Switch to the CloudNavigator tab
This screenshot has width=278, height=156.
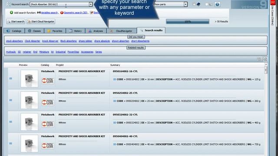(x=122, y=31)
